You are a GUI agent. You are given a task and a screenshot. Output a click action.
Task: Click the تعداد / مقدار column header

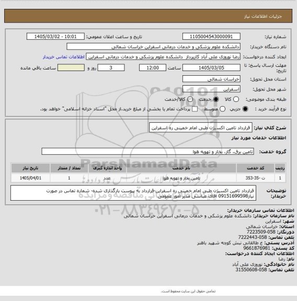coord(69,168)
